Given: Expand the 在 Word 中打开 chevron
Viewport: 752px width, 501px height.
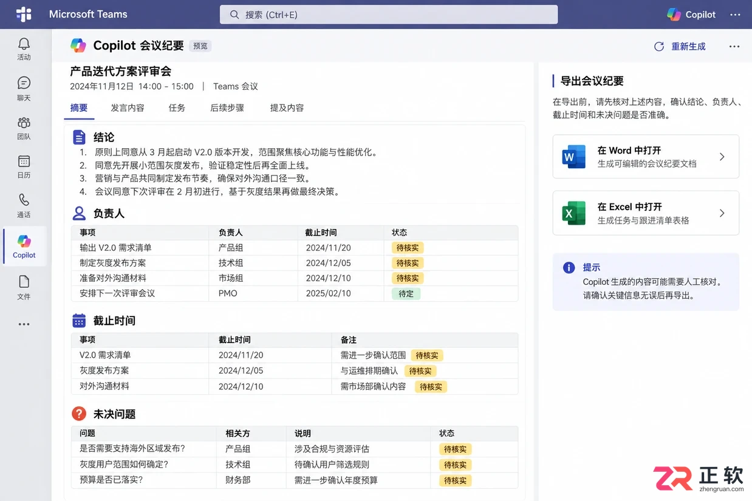Looking at the screenshot, I should 722,157.
